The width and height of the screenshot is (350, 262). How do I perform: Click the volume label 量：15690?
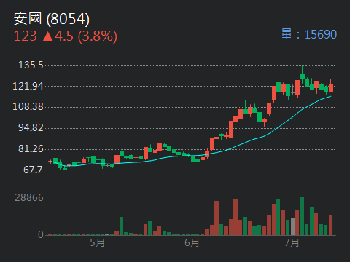tap(309, 34)
